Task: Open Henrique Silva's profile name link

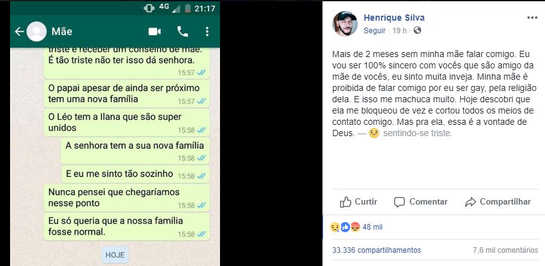Action: [393, 18]
